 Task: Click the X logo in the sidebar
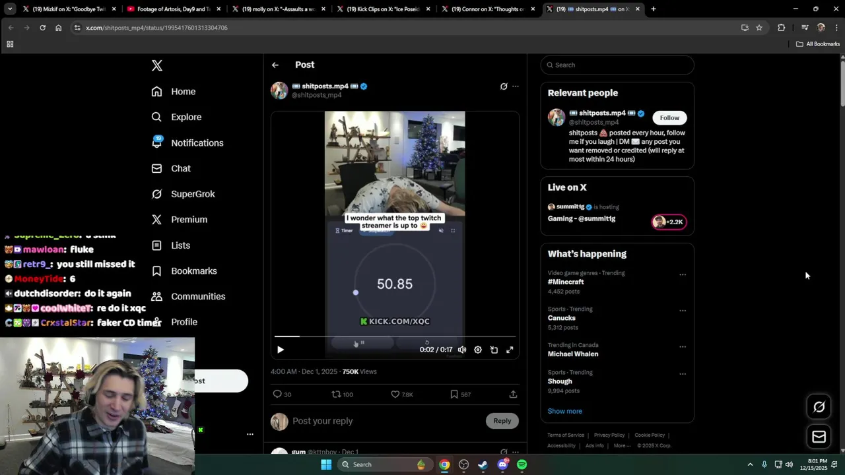(156, 65)
